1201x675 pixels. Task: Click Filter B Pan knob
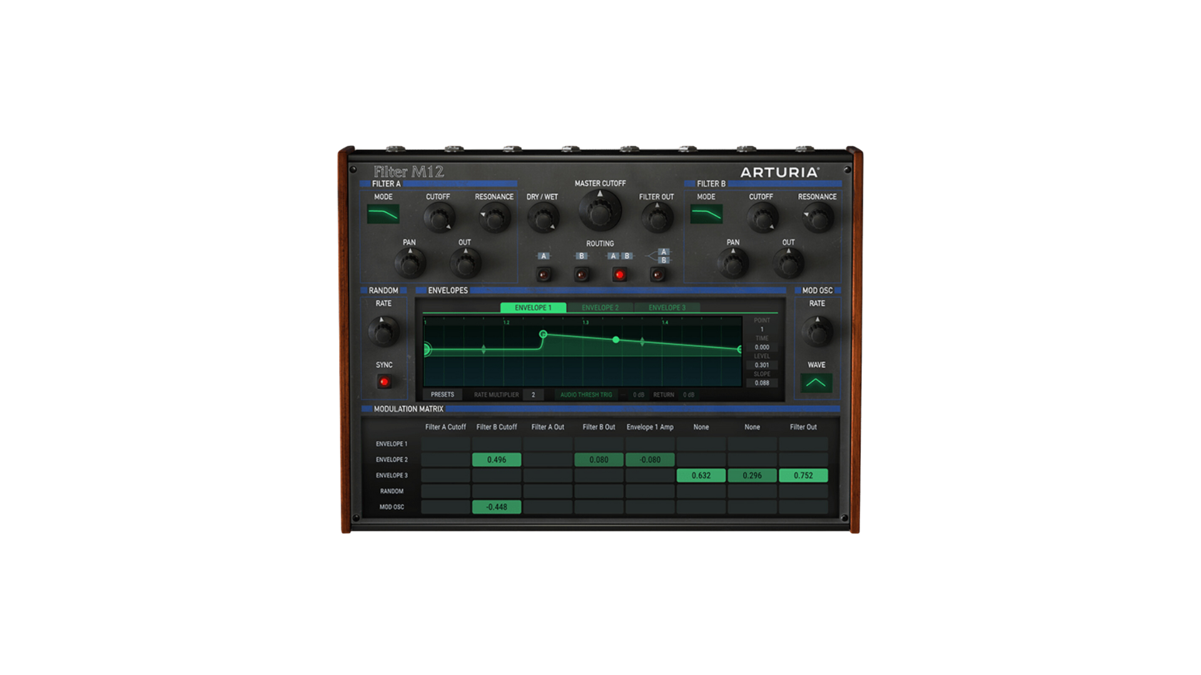pos(733,264)
